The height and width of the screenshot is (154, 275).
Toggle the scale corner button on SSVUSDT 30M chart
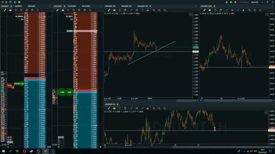267,14
